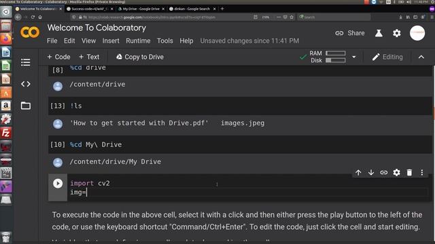Open a new browser tab
The width and height of the screenshot is (435, 244).
click(x=222, y=9)
